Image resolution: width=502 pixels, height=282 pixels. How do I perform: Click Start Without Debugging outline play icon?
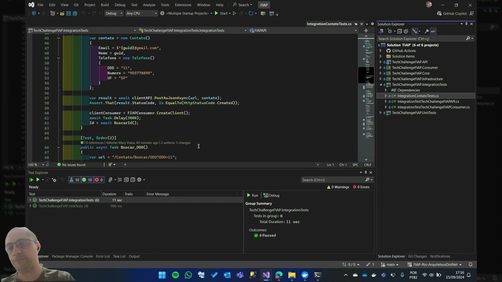coord(234,13)
